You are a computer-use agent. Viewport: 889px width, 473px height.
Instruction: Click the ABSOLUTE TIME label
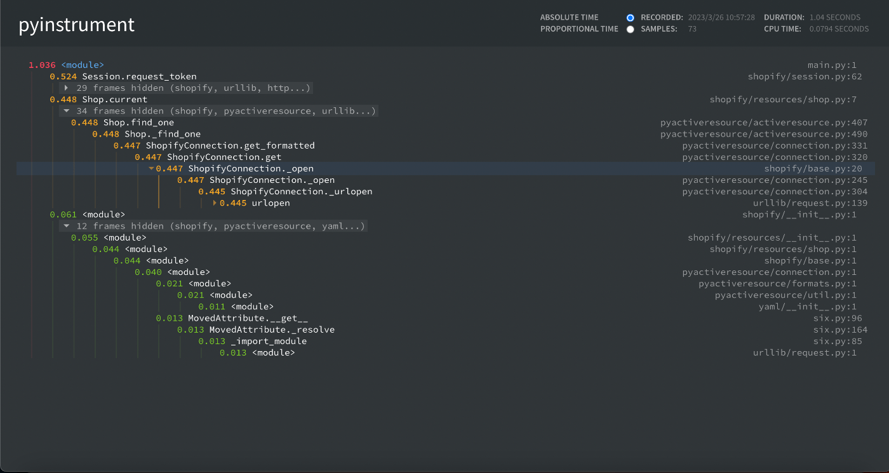(x=569, y=18)
